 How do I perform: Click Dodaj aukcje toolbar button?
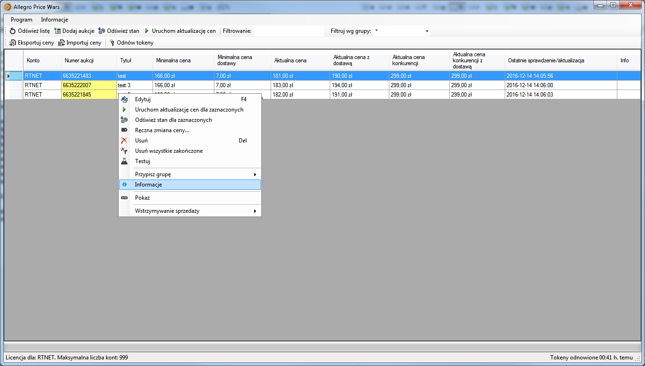tap(74, 31)
